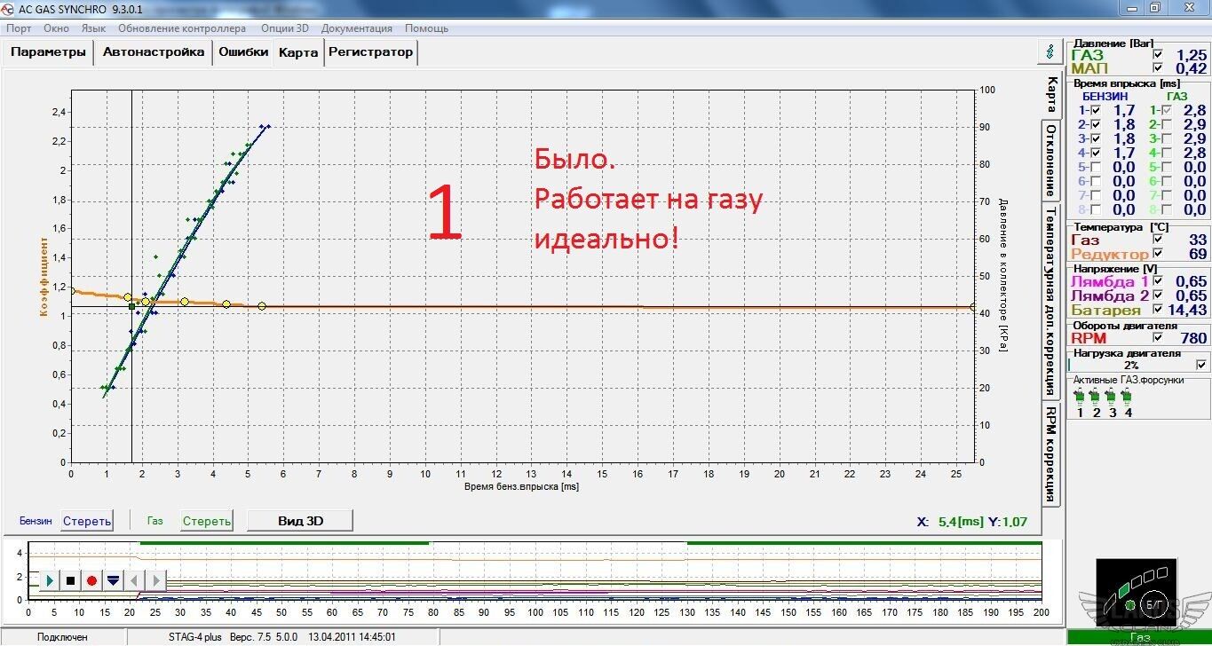The height and width of the screenshot is (646, 1212).
Task: Open the Язык menu
Action: [93, 28]
